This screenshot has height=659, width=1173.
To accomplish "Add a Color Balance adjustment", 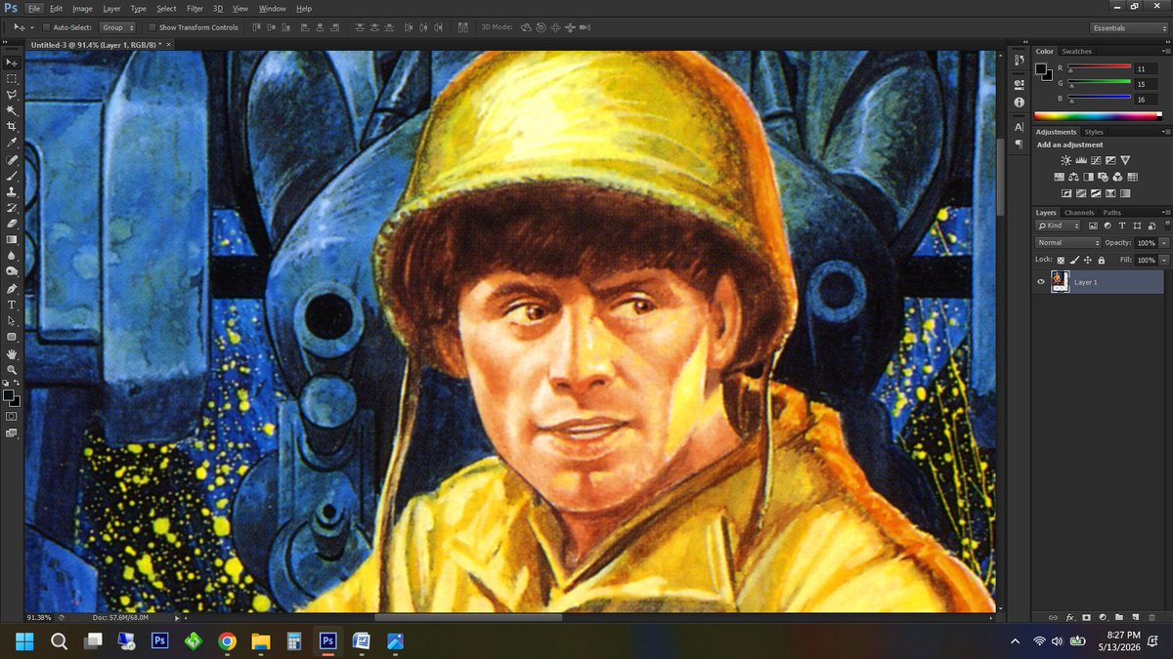I will click(x=1073, y=177).
